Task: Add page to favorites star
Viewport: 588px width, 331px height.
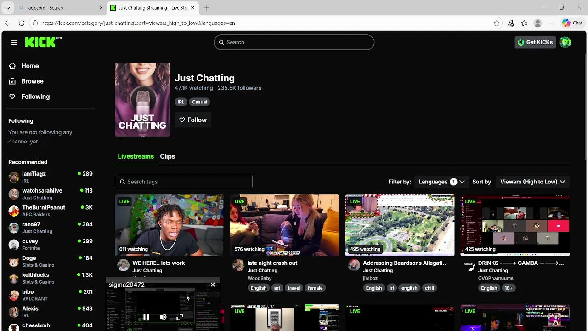Action: (497, 23)
